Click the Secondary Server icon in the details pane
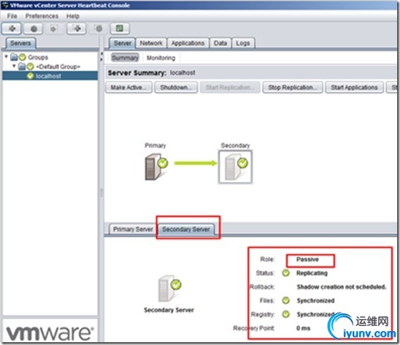 (x=169, y=288)
